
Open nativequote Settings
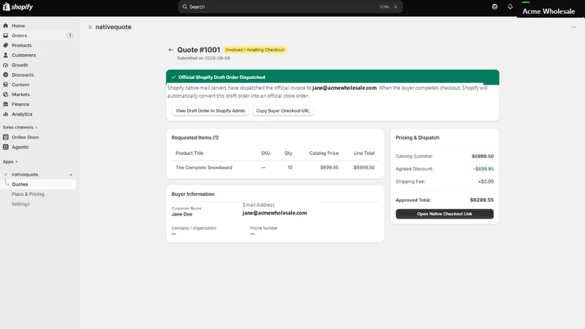[20, 204]
